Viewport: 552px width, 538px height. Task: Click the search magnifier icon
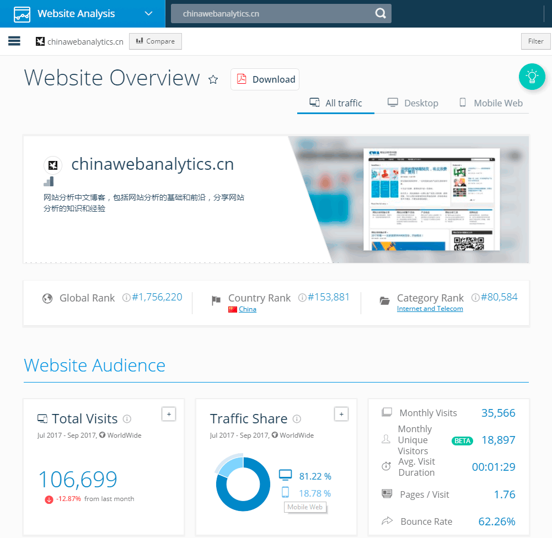click(380, 14)
